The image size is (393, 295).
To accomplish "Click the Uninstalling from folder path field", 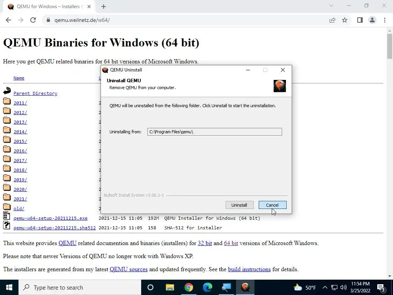I will coord(215,132).
